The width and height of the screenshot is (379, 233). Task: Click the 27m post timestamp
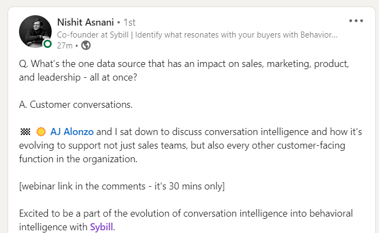click(64, 45)
